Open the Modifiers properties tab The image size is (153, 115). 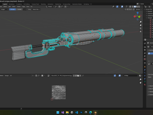click(x=145, y=70)
